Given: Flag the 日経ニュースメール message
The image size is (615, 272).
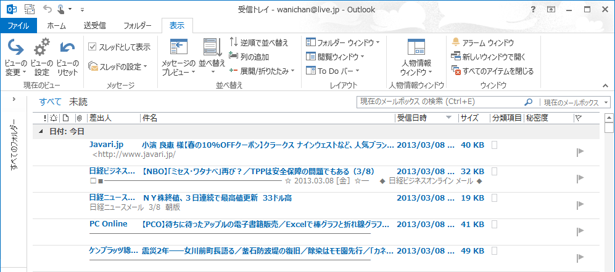Looking at the screenshot, I should 580,205.
